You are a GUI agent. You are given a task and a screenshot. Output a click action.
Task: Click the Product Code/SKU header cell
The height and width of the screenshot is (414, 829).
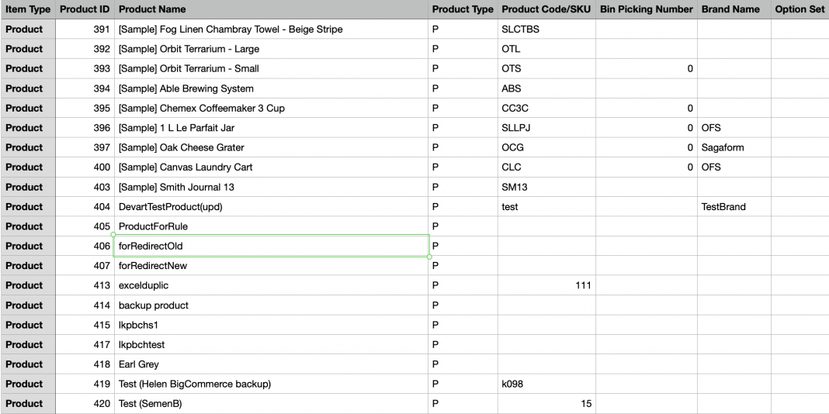(x=546, y=9)
